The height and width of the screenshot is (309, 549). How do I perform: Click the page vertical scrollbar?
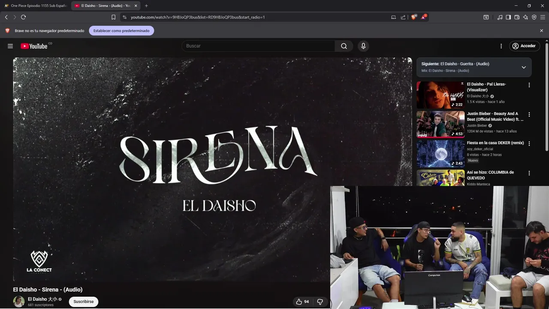click(x=547, y=97)
